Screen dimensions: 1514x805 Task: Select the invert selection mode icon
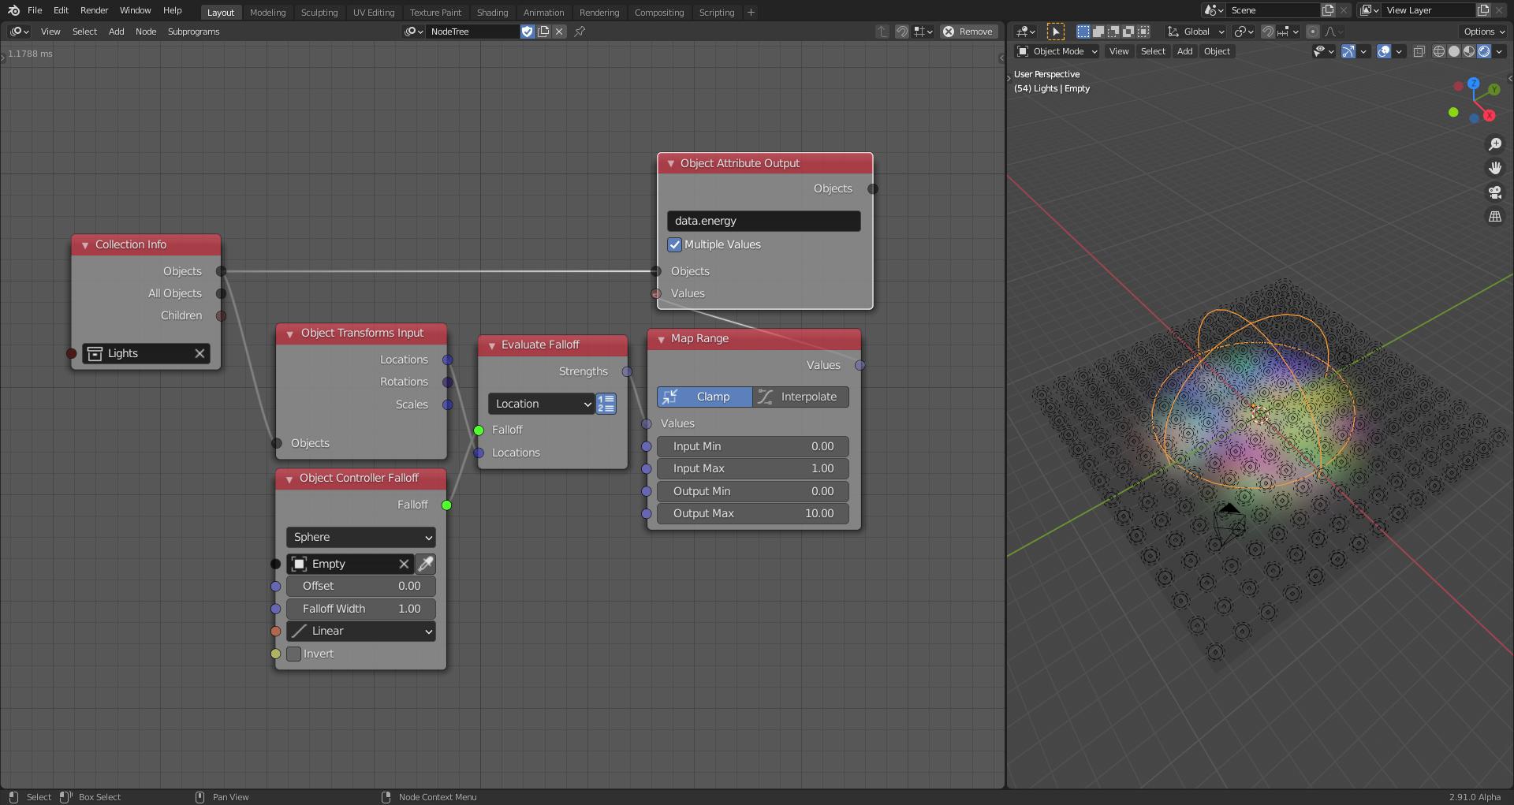tap(1128, 32)
